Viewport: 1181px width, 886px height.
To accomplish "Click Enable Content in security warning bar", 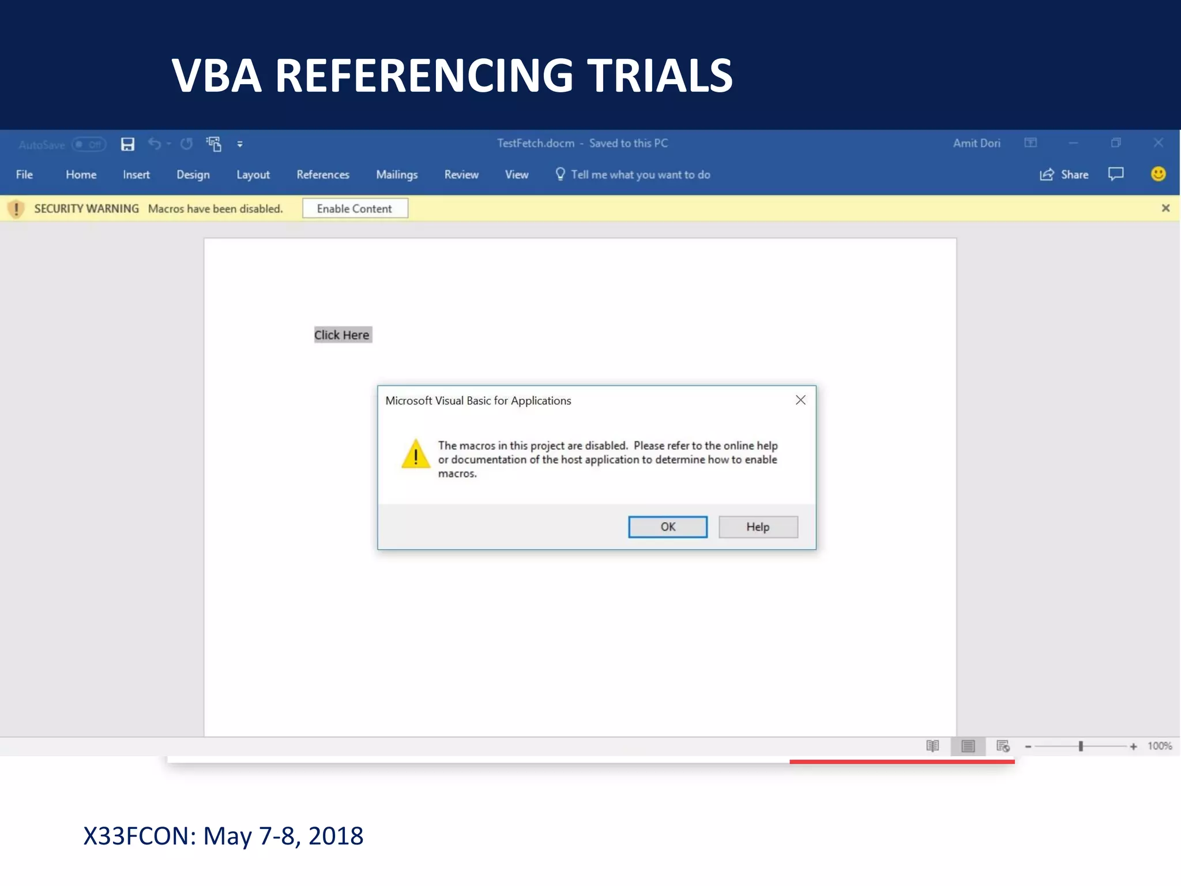I will pos(355,209).
